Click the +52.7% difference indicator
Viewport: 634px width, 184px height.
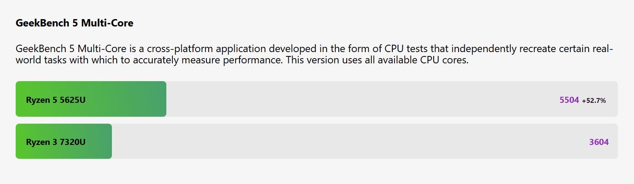click(594, 100)
